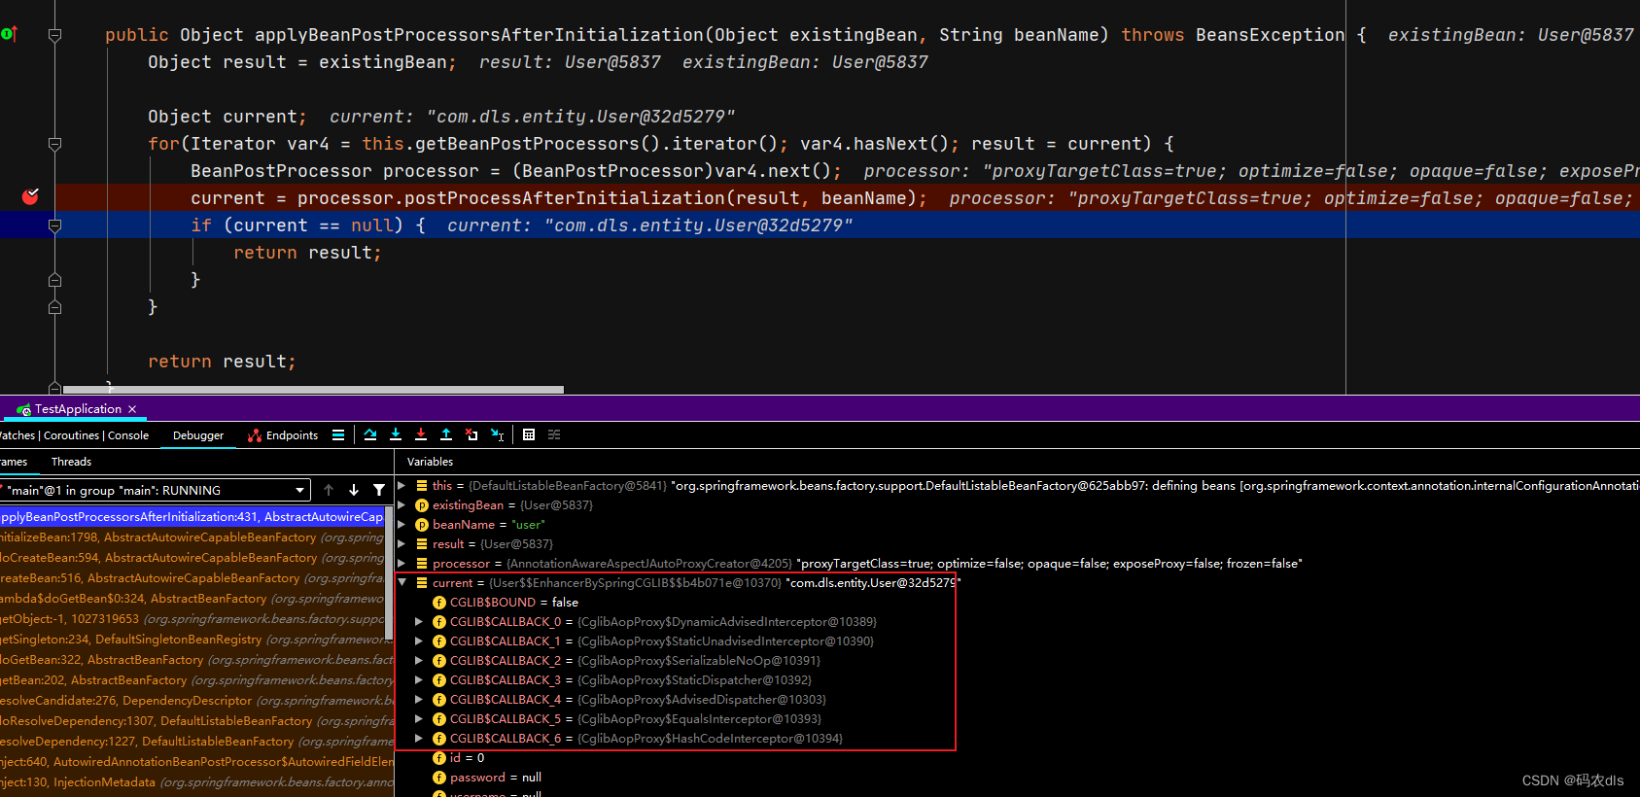Click the Step Out icon
1640x797 pixels.
coord(446,434)
